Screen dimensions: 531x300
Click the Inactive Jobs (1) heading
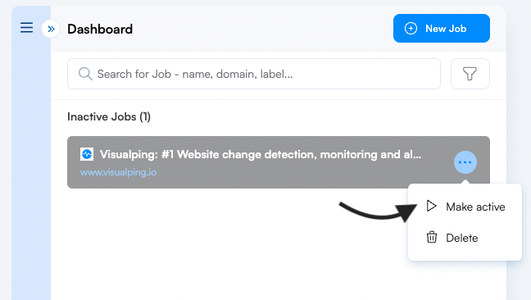pyautogui.click(x=109, y=117)
